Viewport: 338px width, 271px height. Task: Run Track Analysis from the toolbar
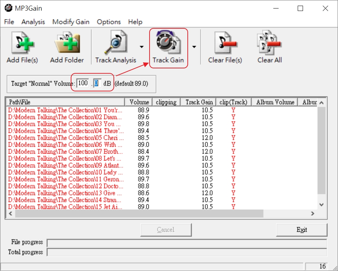[x=116, y=47]
